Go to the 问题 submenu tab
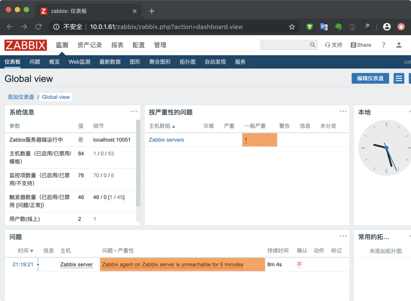 (35, 62)
